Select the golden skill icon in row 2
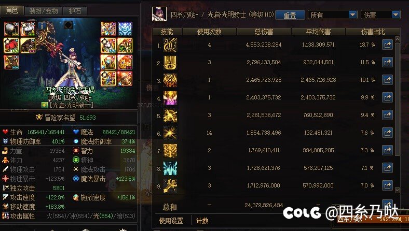This screenshot has height=231, width=409. coord(170,63)
